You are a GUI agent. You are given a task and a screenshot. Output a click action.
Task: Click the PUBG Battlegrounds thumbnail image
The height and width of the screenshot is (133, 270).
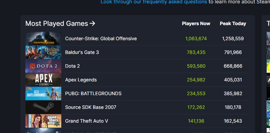click(44, 93)
